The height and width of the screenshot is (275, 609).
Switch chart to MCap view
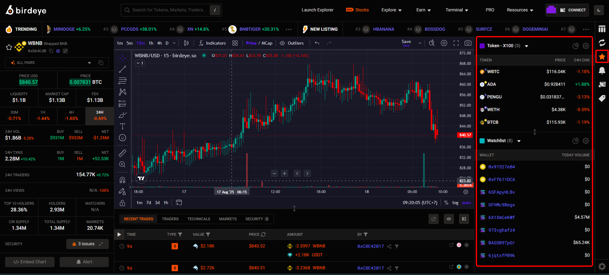coord(267,43)
